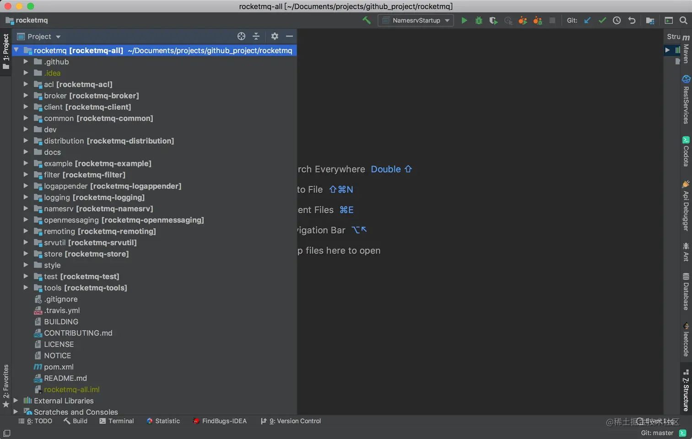
Task: Commit changes with the Git checkmark icon
Action: point(602,20)
